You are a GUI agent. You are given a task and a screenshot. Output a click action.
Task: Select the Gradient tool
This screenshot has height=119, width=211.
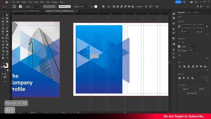(x=7, y=45)
